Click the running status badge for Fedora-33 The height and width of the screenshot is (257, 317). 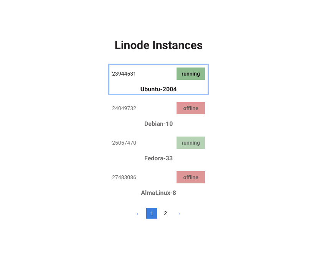pos(191,143)
